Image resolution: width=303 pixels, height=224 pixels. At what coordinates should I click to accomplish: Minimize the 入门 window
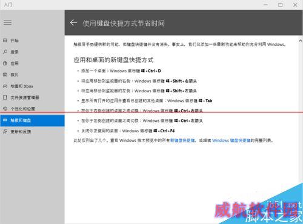[x=265, y=5]
